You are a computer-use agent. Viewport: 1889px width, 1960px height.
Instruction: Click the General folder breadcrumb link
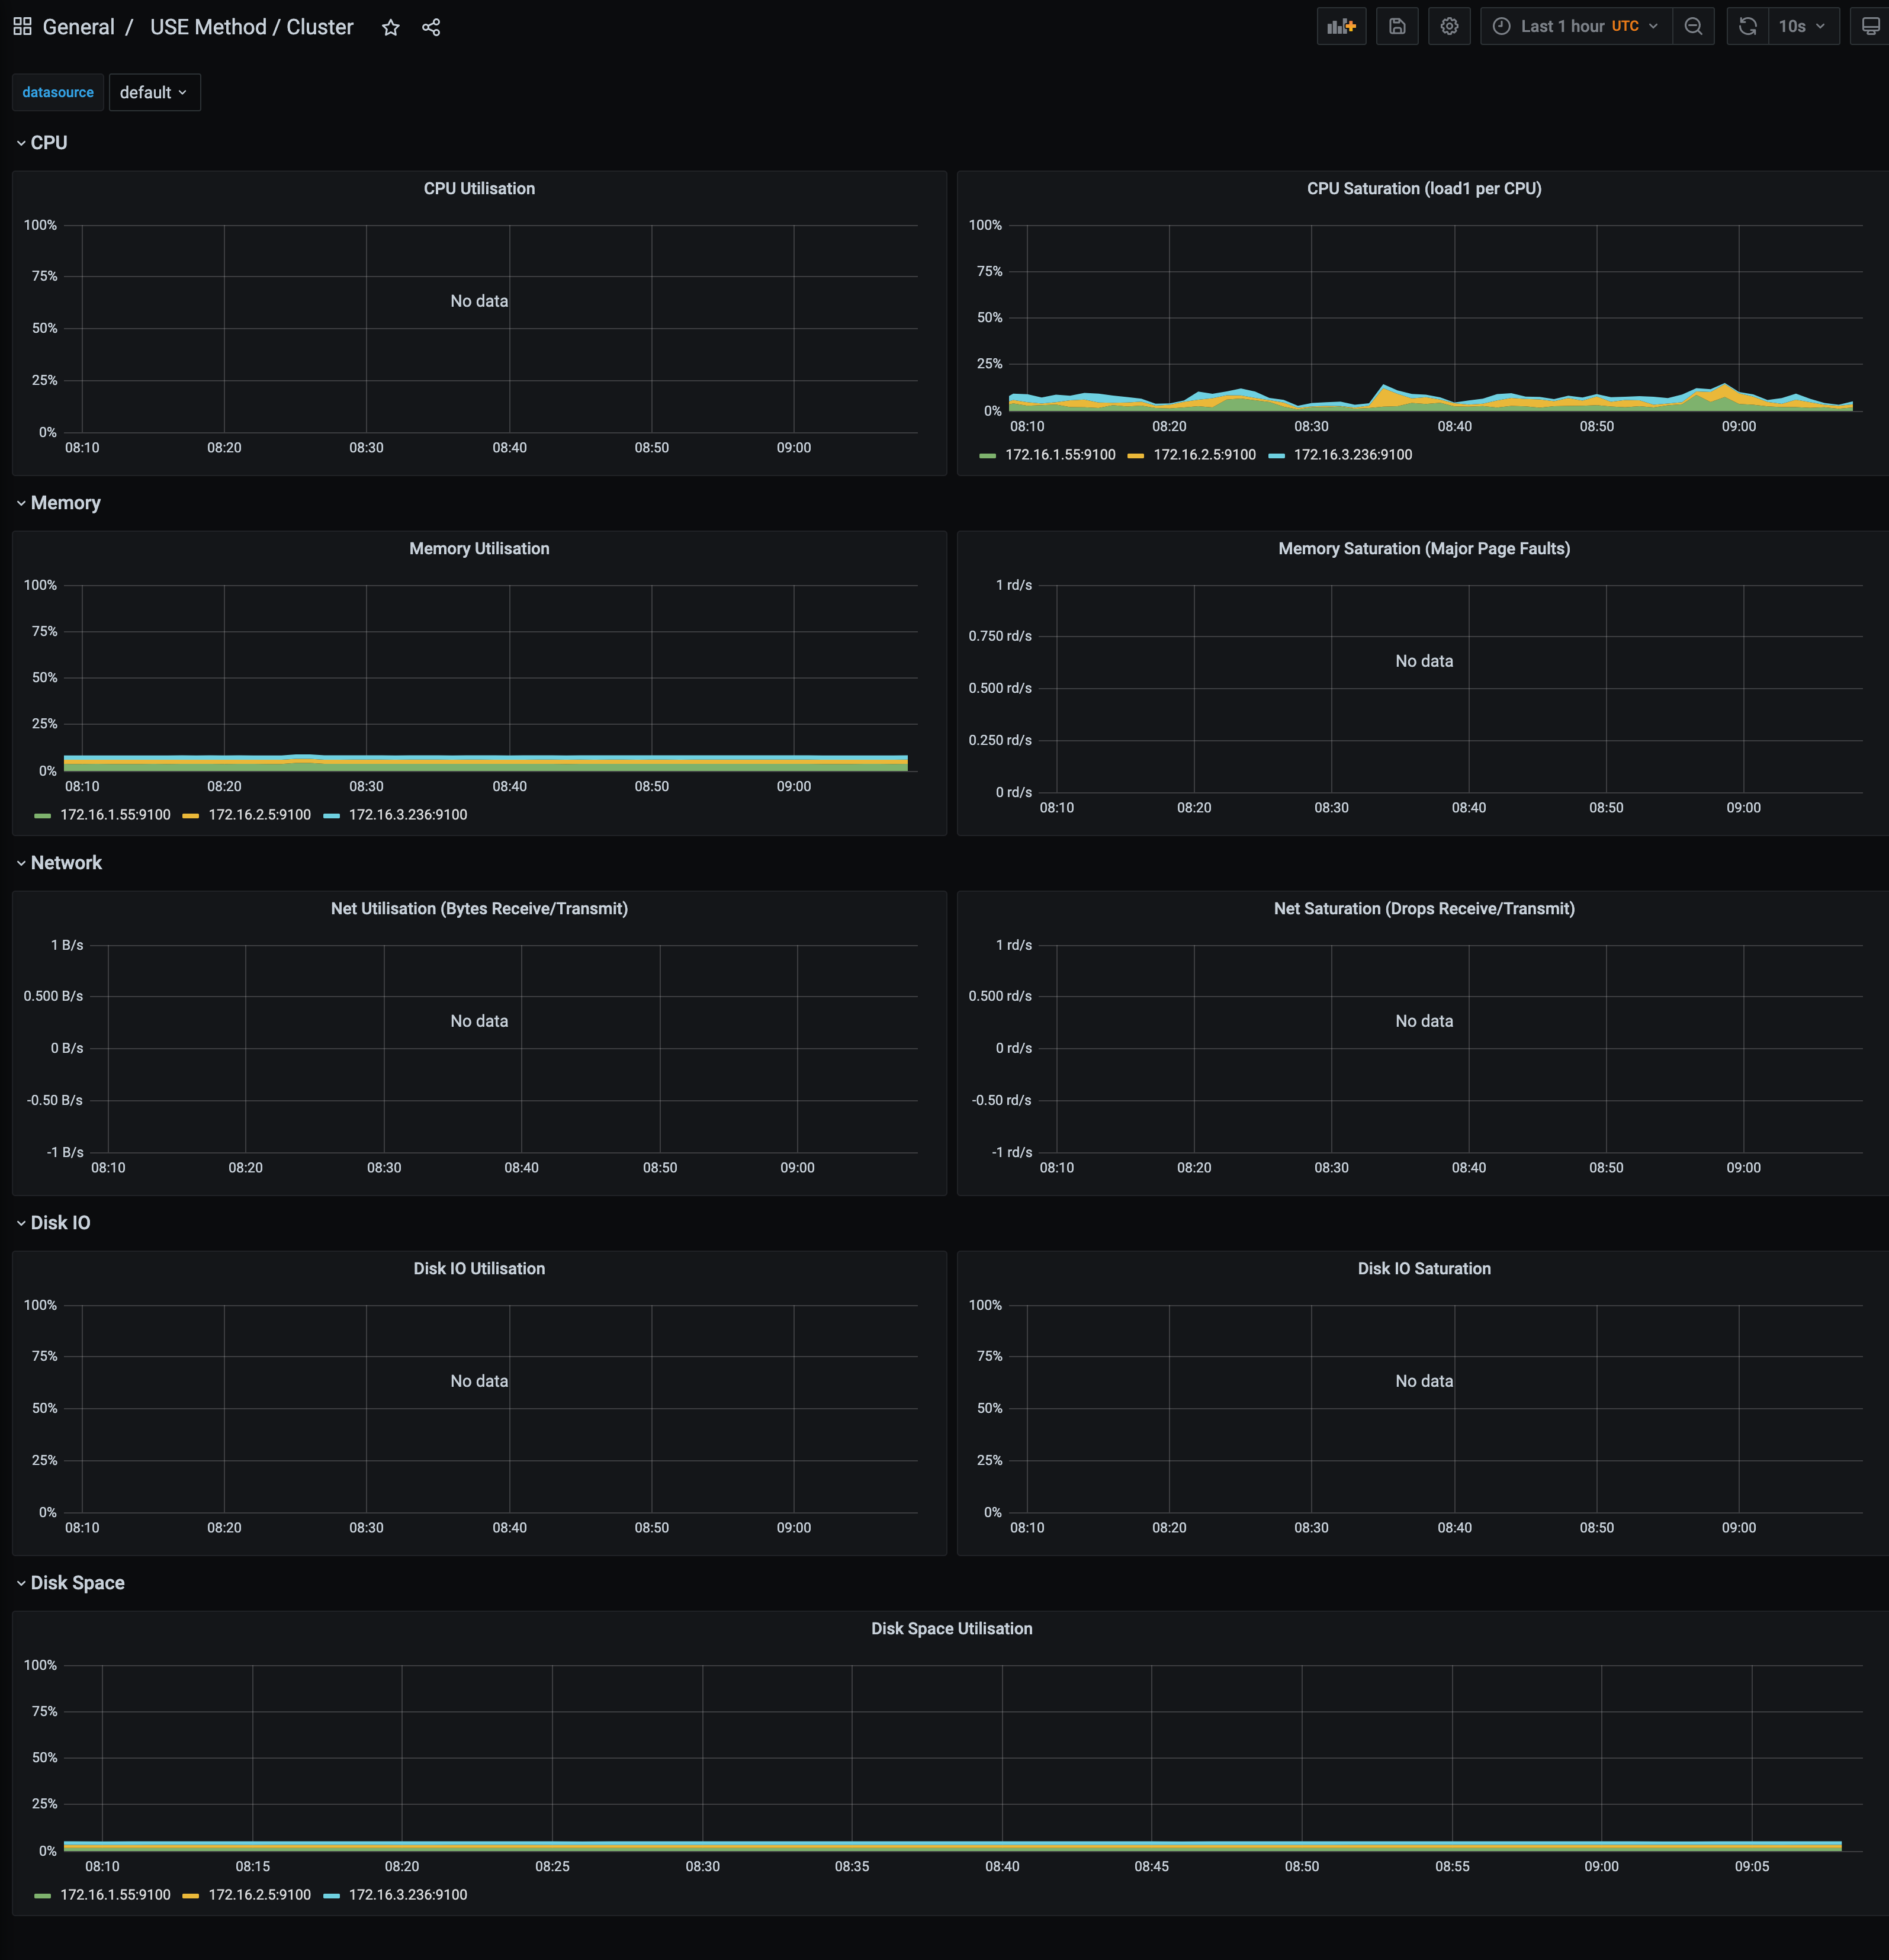[78, 27]
